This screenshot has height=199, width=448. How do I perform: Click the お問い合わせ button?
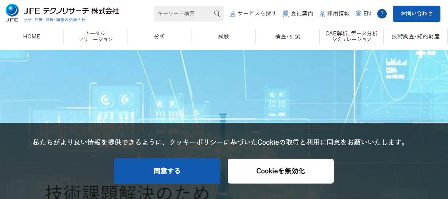[x=416, y=14]
